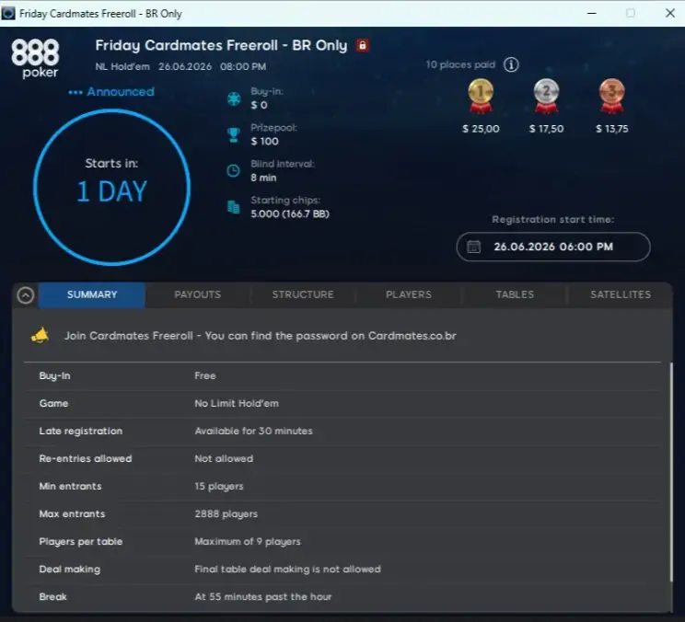Open the SUMMARY tab
Image resolution: width=685 pixels, height=622 pixels.
[92, 294]
